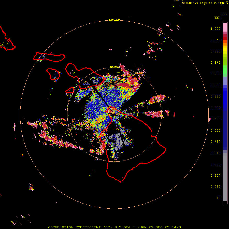The height and width of the screenshot is (229, 229).
Task: Click the 100 NMI range ring label
Action: pos(114,20)
